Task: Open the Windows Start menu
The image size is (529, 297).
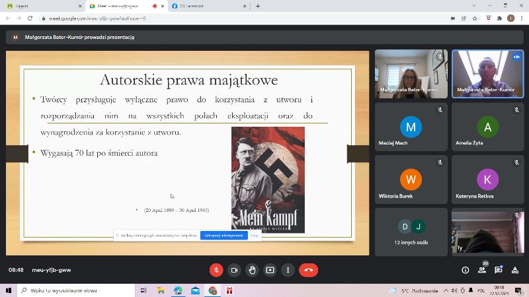Action: (x=9, y=290)
